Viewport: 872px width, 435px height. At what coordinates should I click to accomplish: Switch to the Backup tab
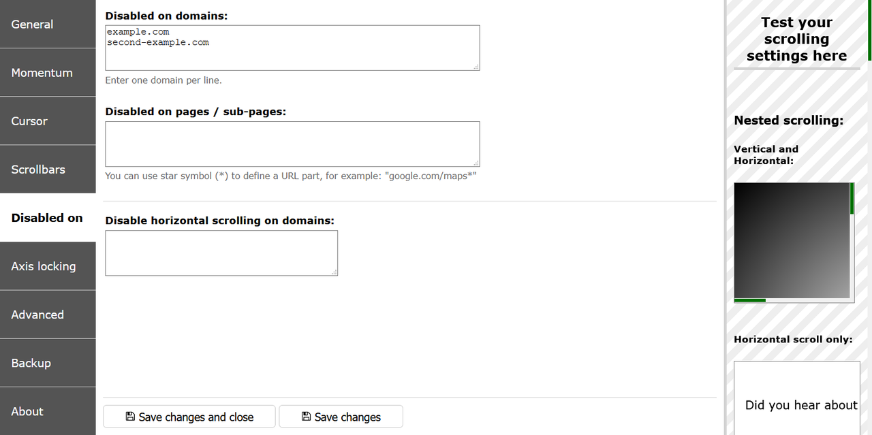(48, 363)
